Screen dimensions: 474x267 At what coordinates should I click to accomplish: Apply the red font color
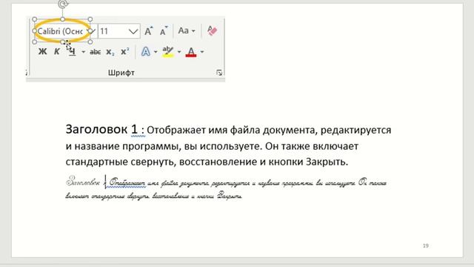(x=191, y=52)
